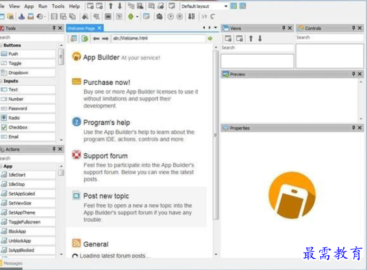The image size is (367, 270).
Task: Select the Toggle button tool
Action: click(28, 63)
